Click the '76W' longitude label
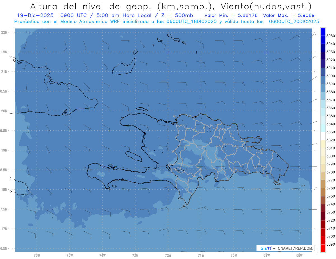 [x=37, y=255]
